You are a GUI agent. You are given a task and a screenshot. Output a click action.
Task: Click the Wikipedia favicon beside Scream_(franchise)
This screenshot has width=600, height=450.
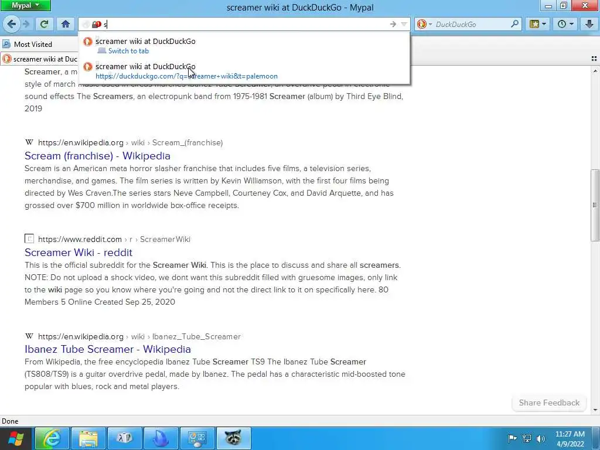click(29, 142)
